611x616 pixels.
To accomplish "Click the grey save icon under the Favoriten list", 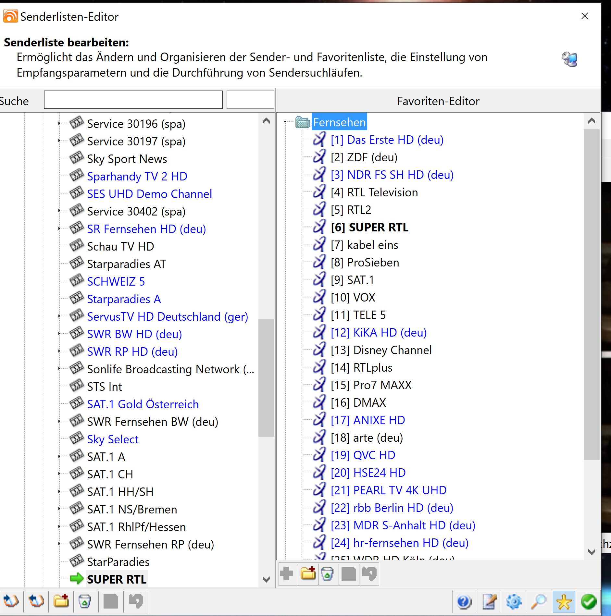I will (349, 573).
